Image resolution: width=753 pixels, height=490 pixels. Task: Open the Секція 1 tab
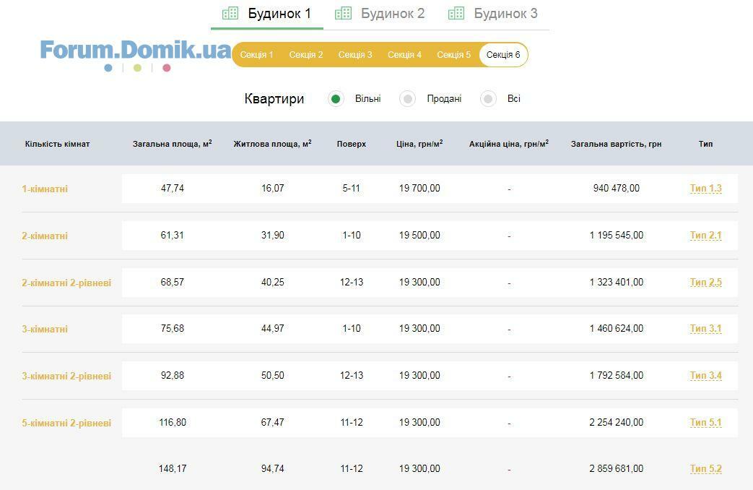point(256,55)
